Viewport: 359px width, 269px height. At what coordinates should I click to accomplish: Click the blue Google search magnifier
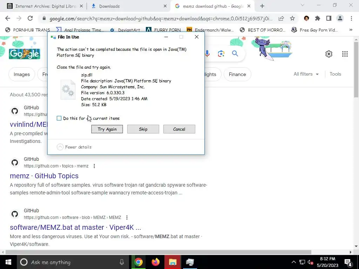[x=235, y=54]
